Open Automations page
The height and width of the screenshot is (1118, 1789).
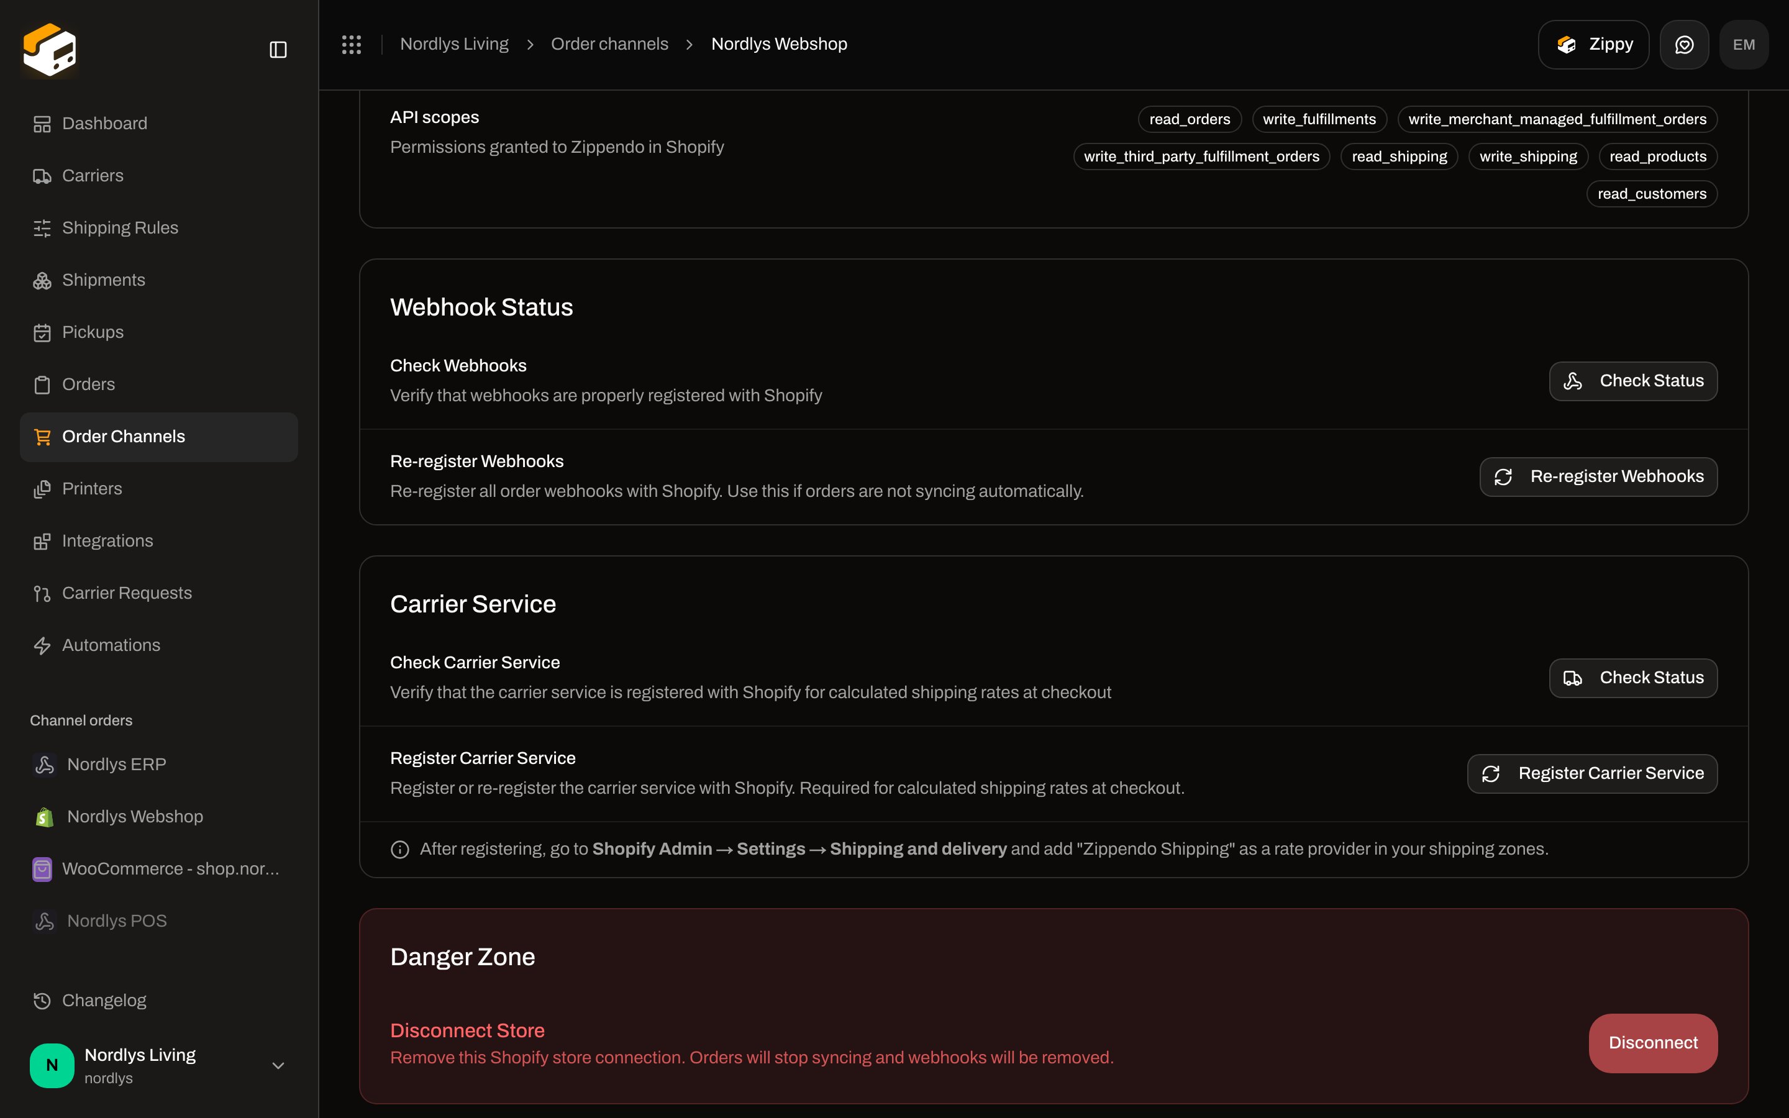(159, 645)
